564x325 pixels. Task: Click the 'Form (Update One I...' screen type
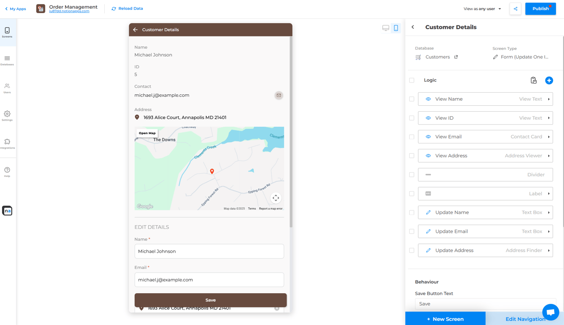525,57
